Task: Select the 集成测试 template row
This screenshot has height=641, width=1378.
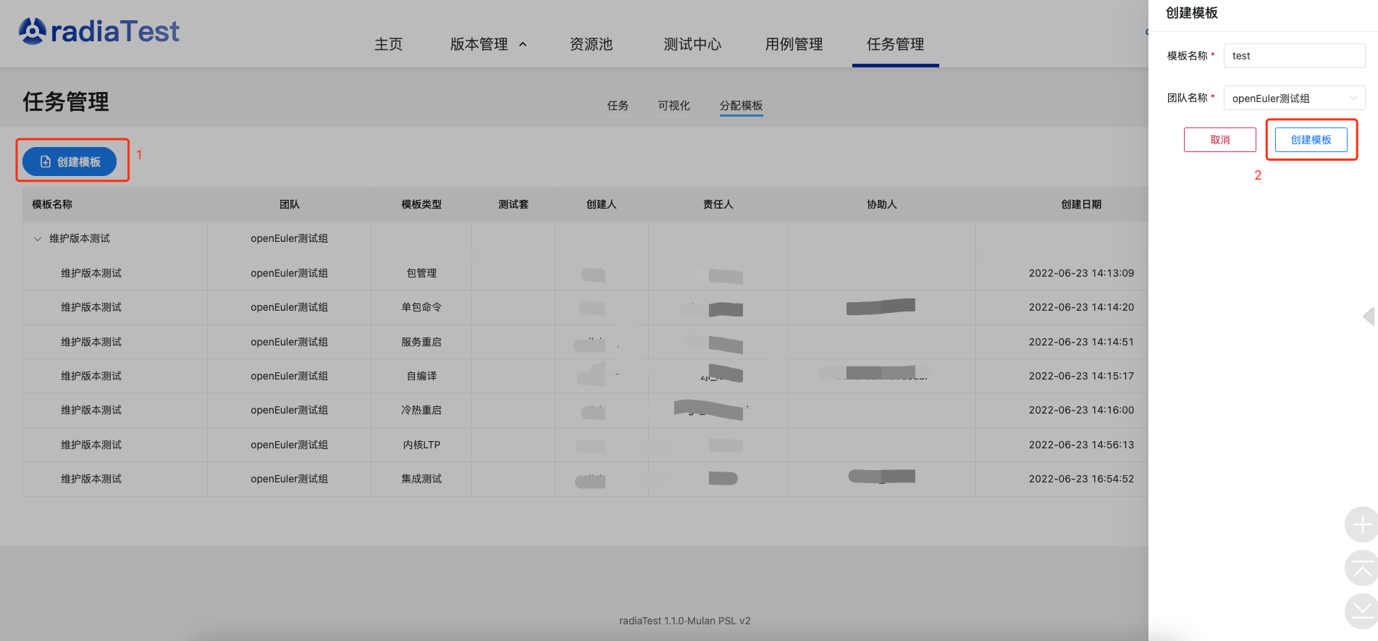Action: [421, 479]
